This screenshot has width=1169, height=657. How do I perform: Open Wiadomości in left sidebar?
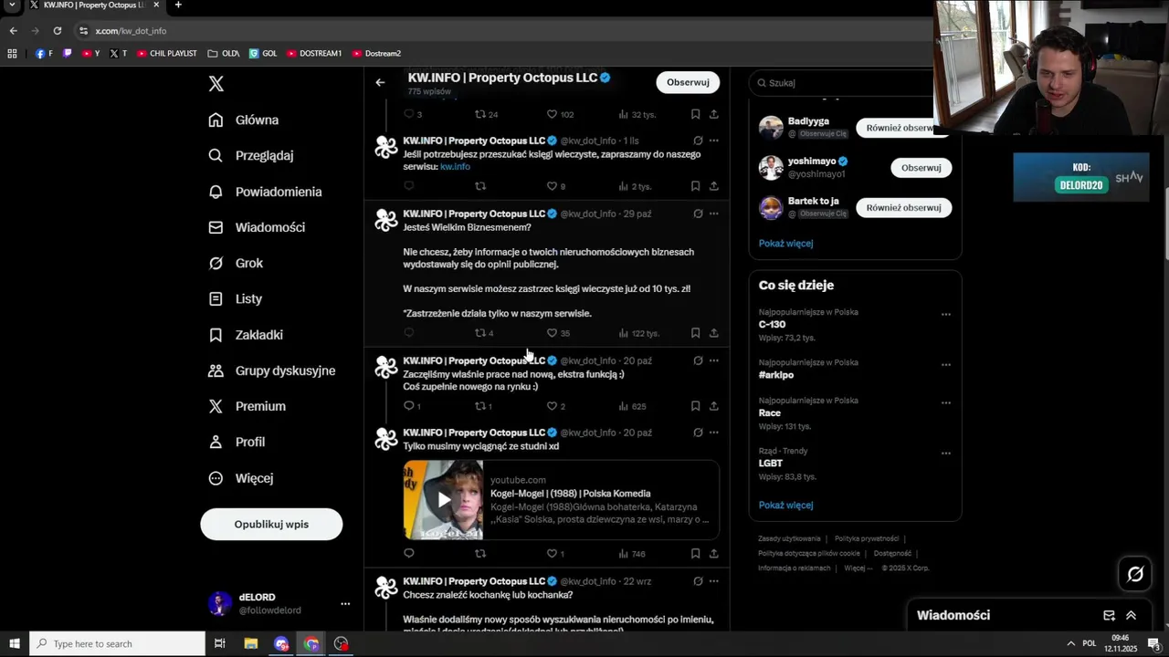257,227
